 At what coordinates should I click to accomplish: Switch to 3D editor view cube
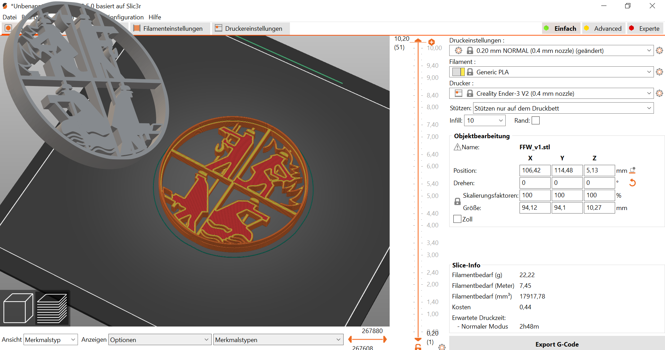pyautogui.click(x=18, y=308)
